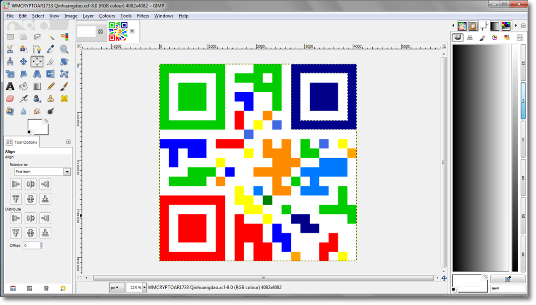This screenshot has height=305, width=536.
Task: Select the Select by Colour tool
Action: tap(64, 37)
